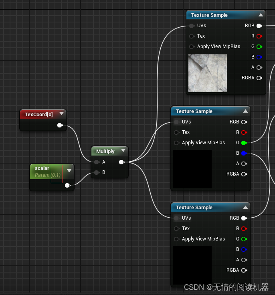
Task: Click the Multiply node's B input pin
Action: click(x=96, y=173)
